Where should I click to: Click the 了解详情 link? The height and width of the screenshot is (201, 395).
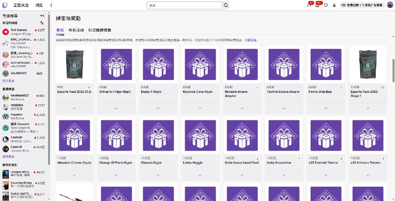(x=251, y=40)
